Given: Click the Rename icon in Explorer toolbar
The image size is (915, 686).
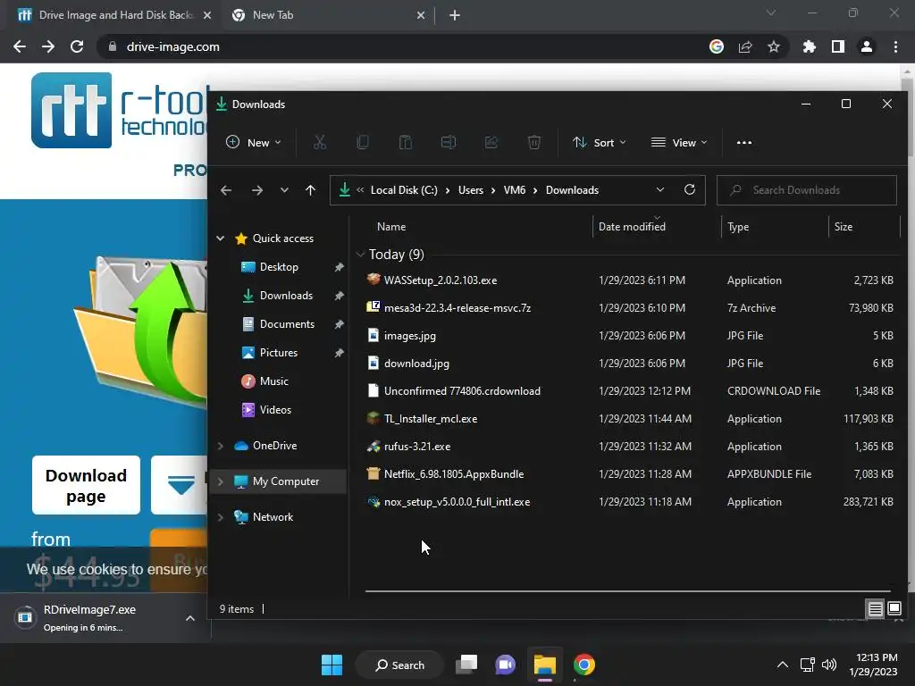Looking at the screenshot, I should [x=449, y=142].
